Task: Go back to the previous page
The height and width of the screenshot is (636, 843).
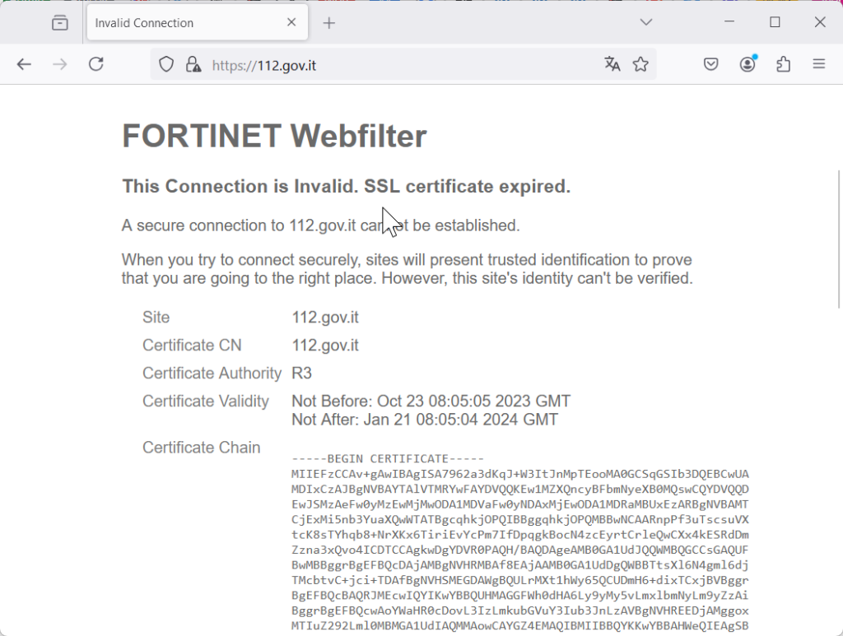Action: coord(24,64)
